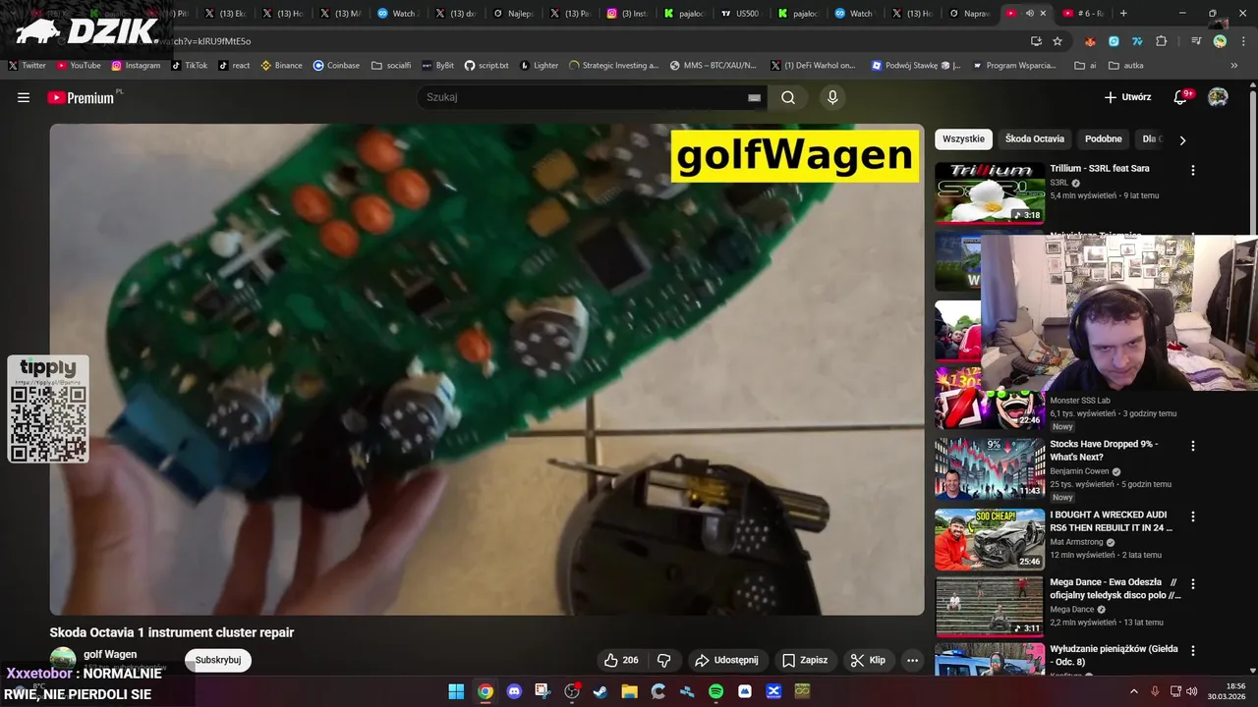Screen dimensions: 1258x707
Task: Open options menu for Wrecked Audi RS6 video
Action: 1193,517
